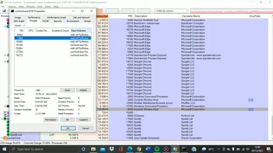
Task: Open the Help menu
Action: pos(56,7)
